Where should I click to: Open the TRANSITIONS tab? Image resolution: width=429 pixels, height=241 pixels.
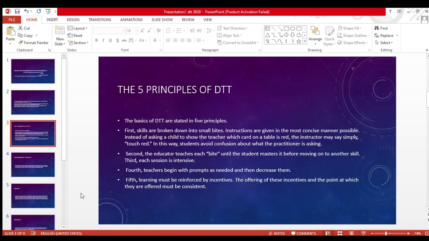click(100, 20)
